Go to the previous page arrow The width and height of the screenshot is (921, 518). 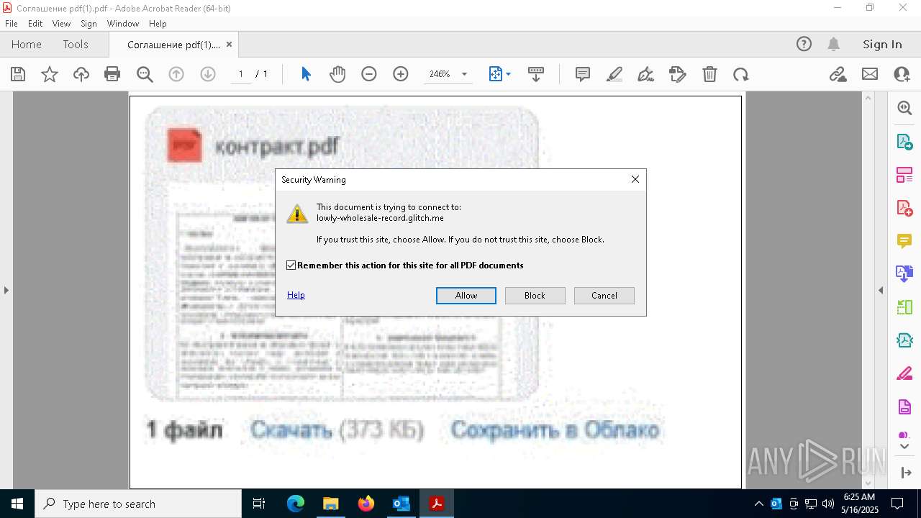[176, 74]
